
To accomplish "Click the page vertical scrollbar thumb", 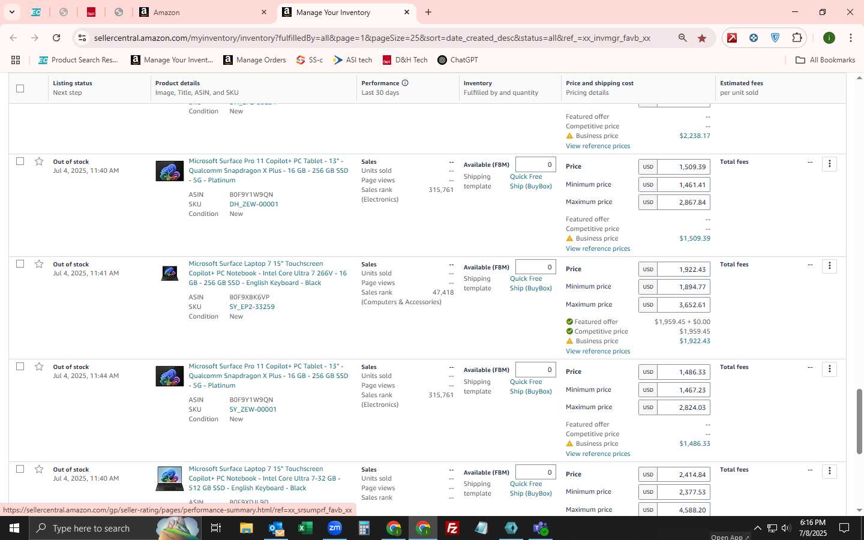I will point(859,421).
